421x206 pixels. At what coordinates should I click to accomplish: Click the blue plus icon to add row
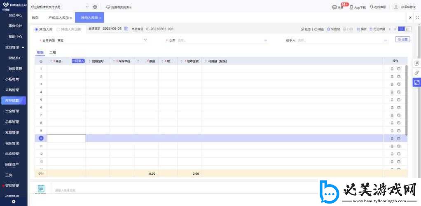pyautogui.click(x=41, y=138)
